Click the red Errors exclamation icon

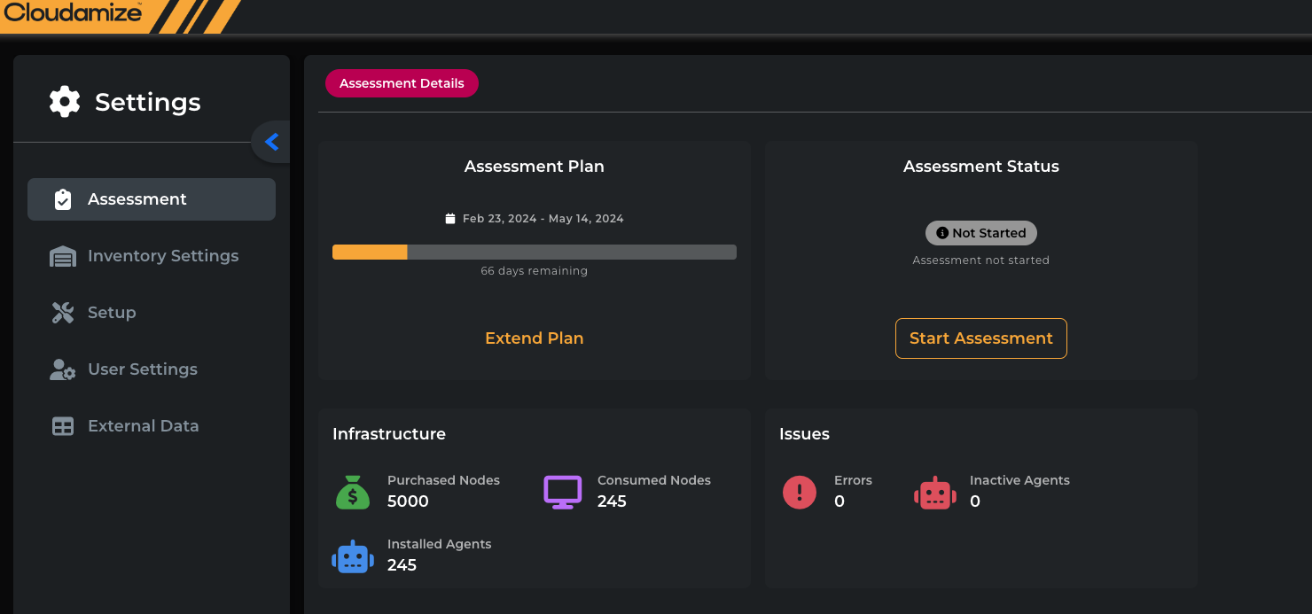tap(800, 492)
